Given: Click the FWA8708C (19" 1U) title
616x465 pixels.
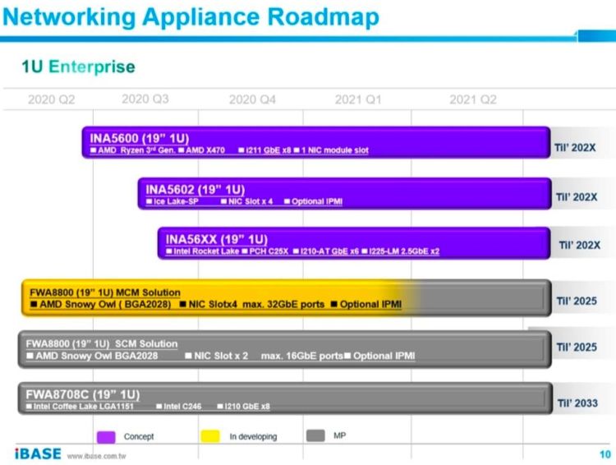Looking at the screenshot, I should click(83, 394).
